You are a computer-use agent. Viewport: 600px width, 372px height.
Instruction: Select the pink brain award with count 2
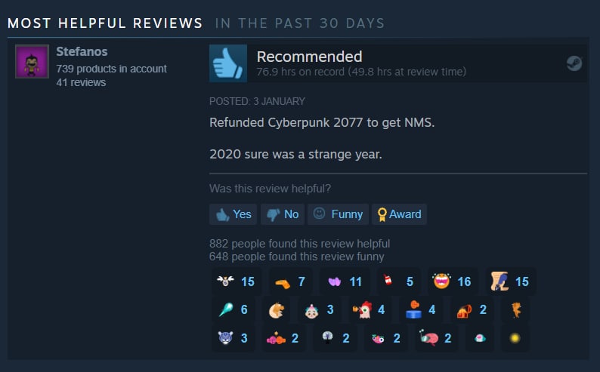435,338
